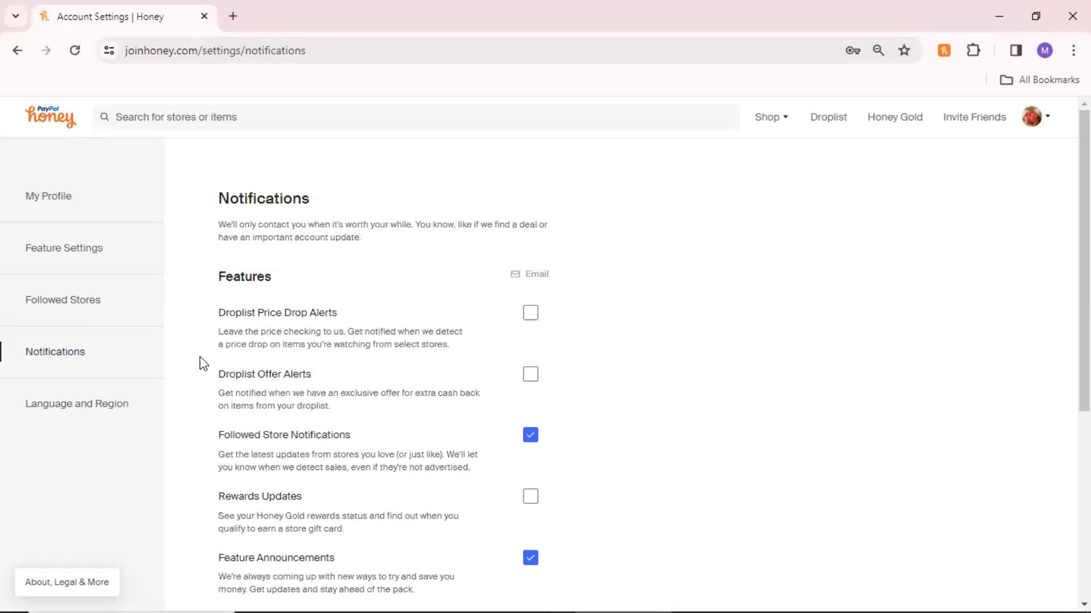1091x613 pixels.
Task: Click the Rewards Updates checkbox toggle
Action: tap(531, 496)
